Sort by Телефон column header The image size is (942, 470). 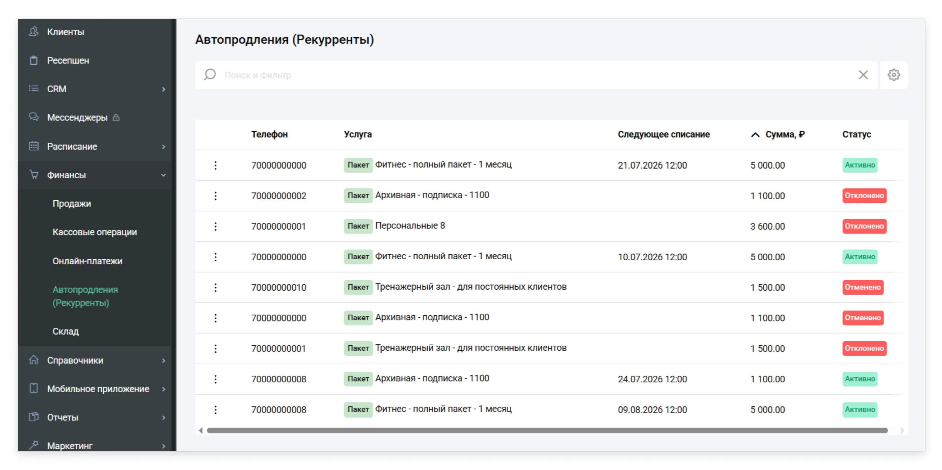pos(269,134)
